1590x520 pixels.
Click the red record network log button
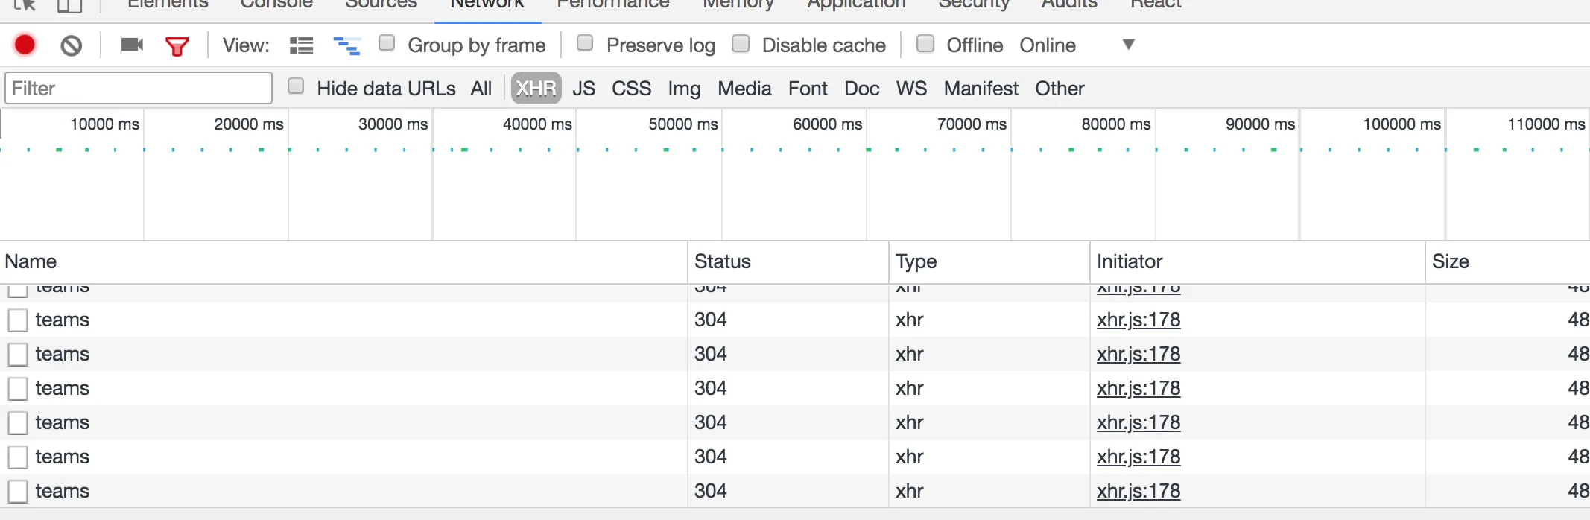[25, 45]
